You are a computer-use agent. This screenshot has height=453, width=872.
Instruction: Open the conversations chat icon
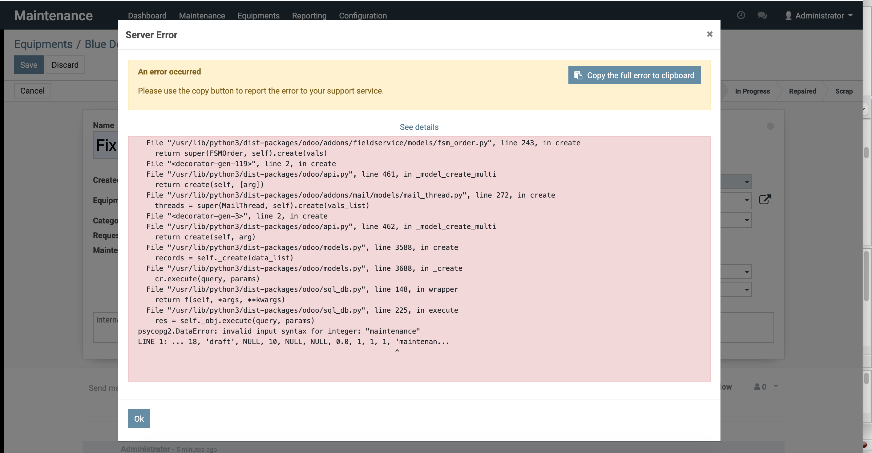pos(762,15)
